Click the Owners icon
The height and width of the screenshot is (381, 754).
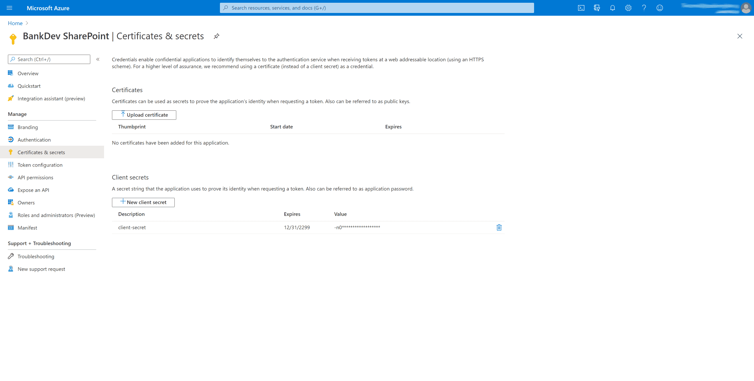click(x=11, y=202)
